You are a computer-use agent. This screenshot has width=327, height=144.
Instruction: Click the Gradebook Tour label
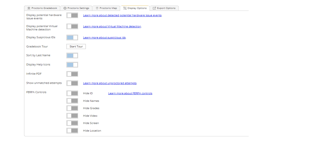37,47
